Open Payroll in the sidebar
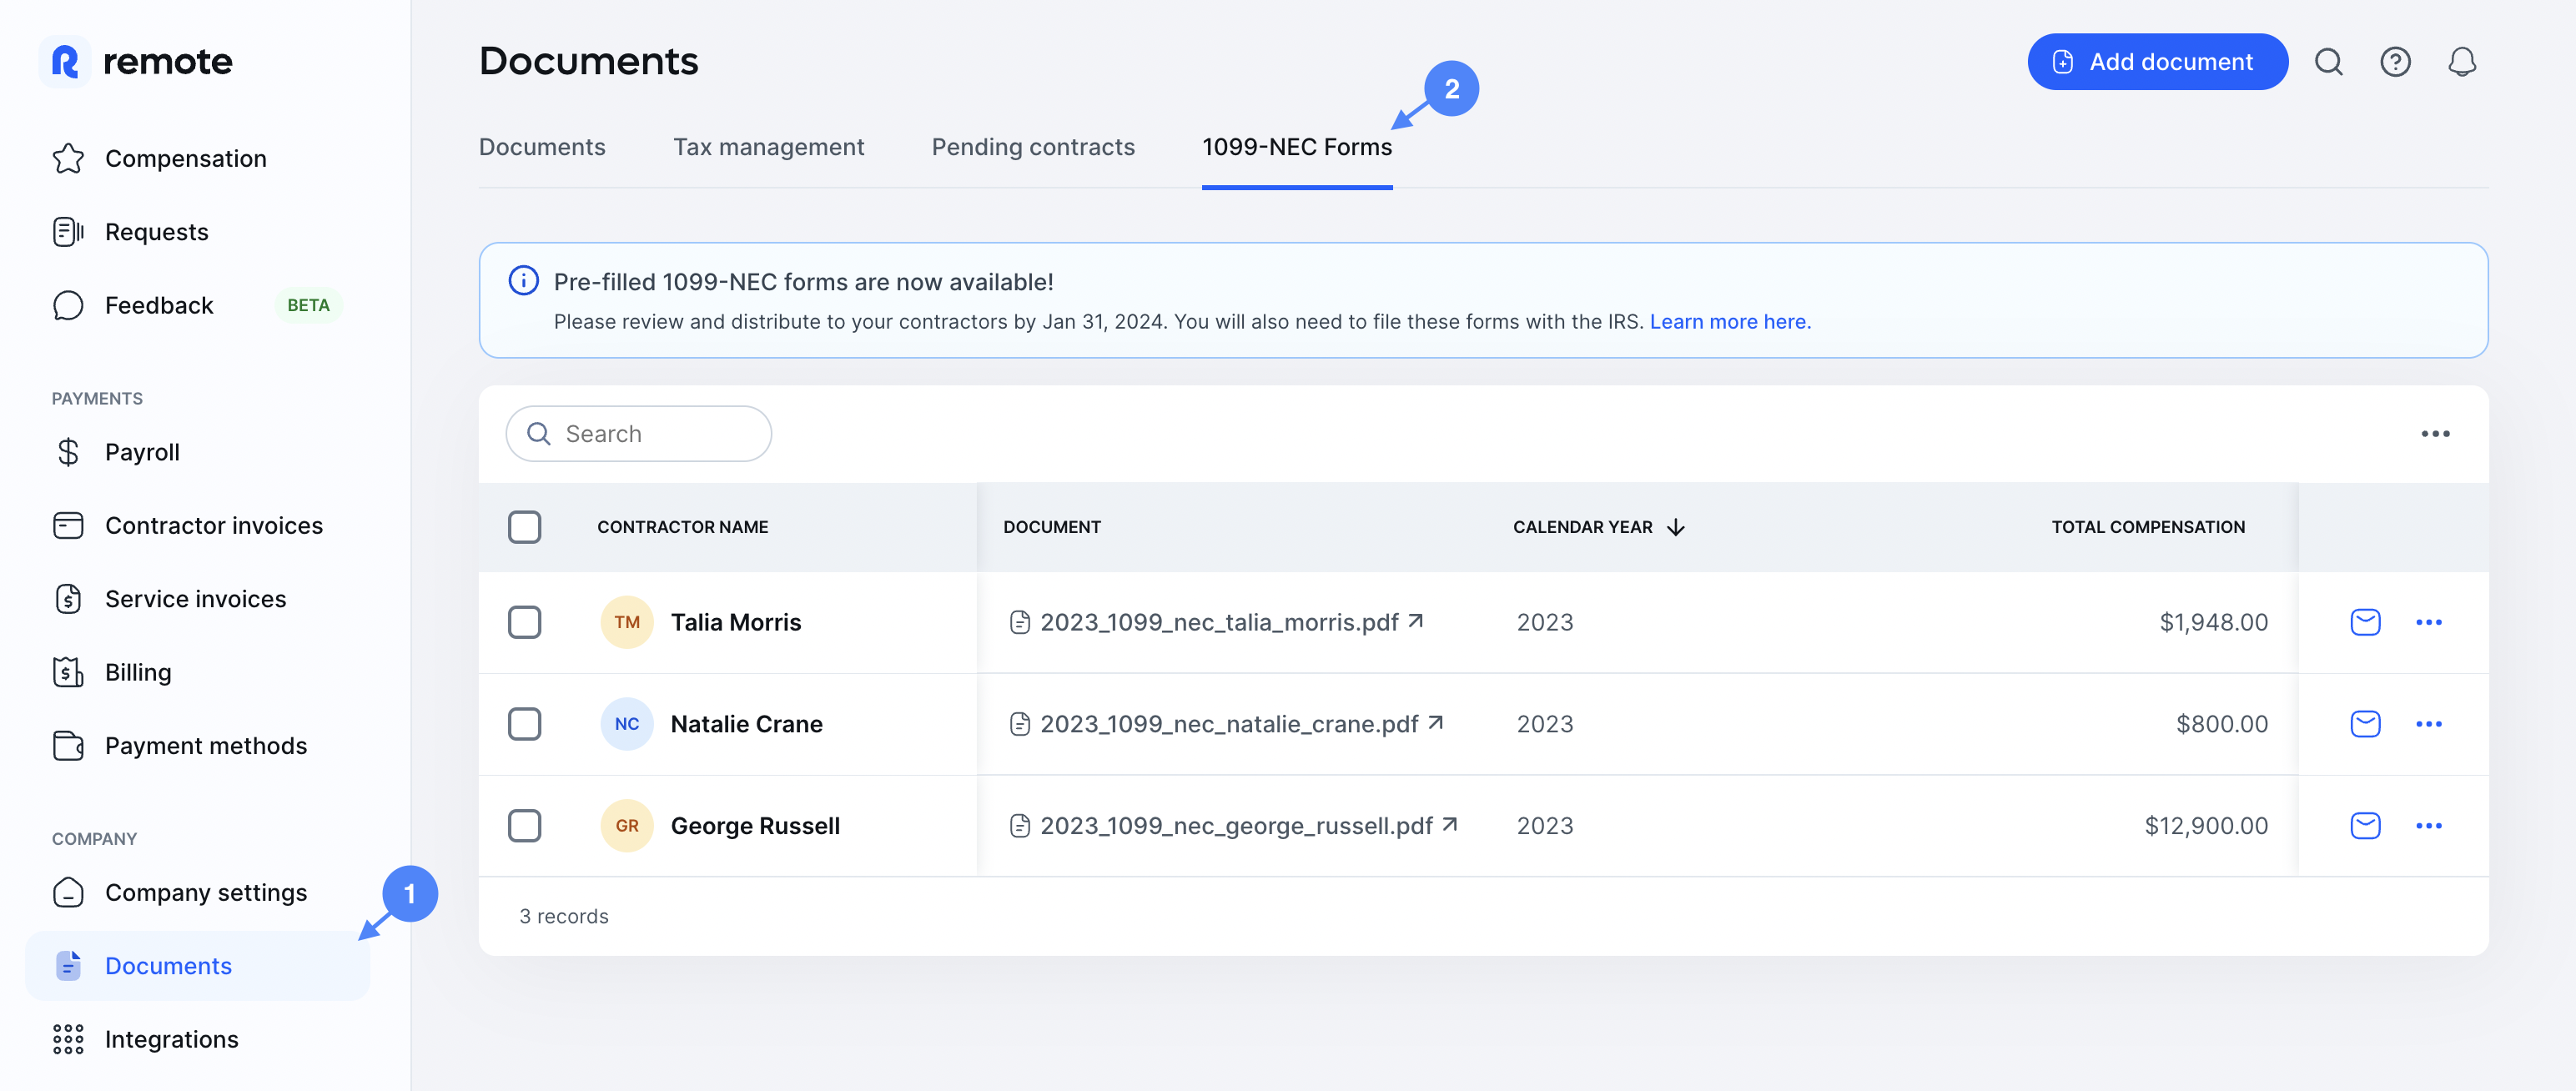Viewport: 2576px width, 1091px height. point(142,452)
